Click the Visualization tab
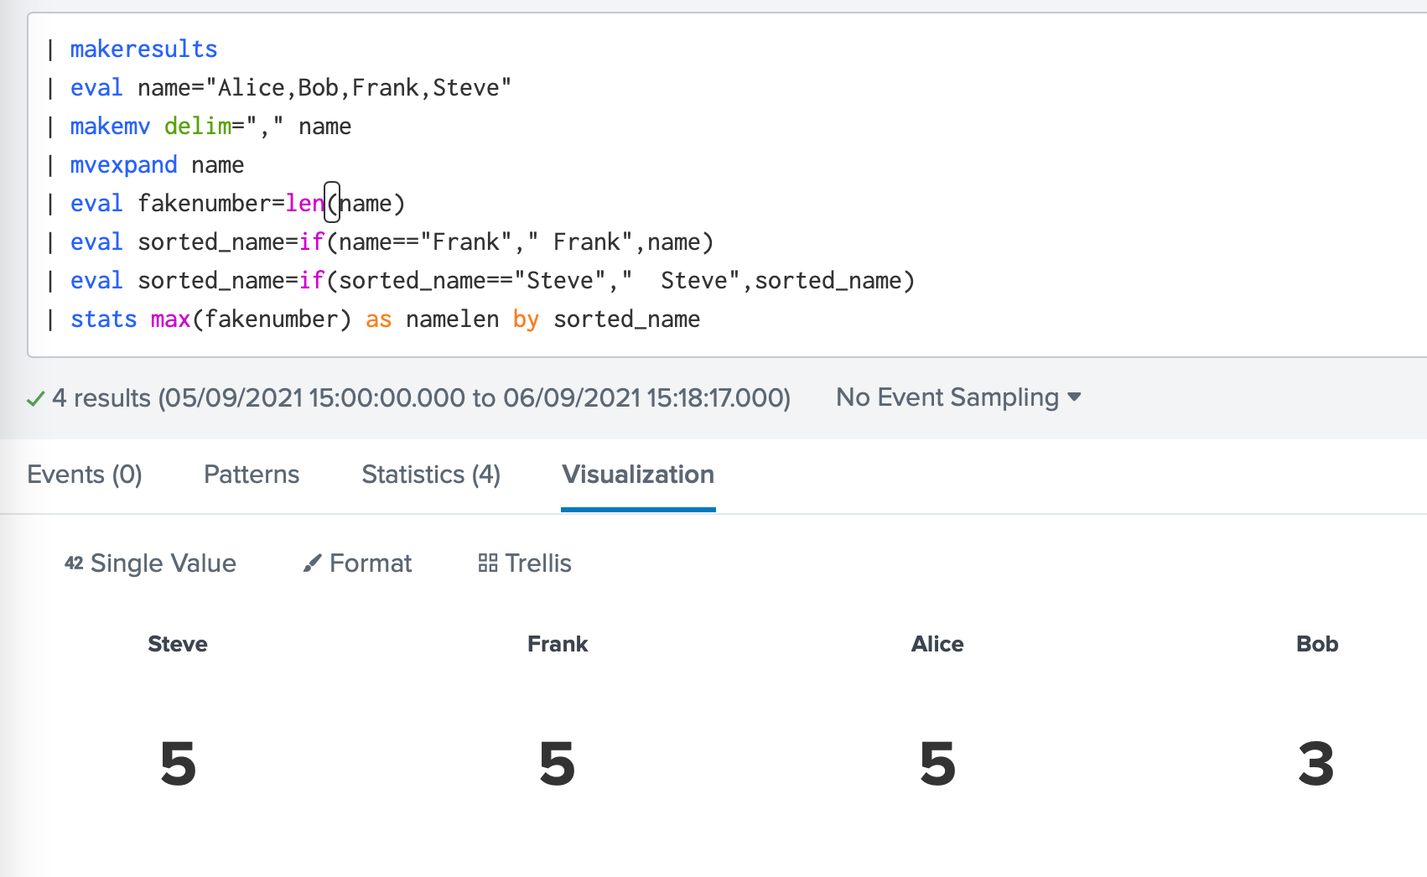The height and width of the screenshot is (877, 1427). 638,475
